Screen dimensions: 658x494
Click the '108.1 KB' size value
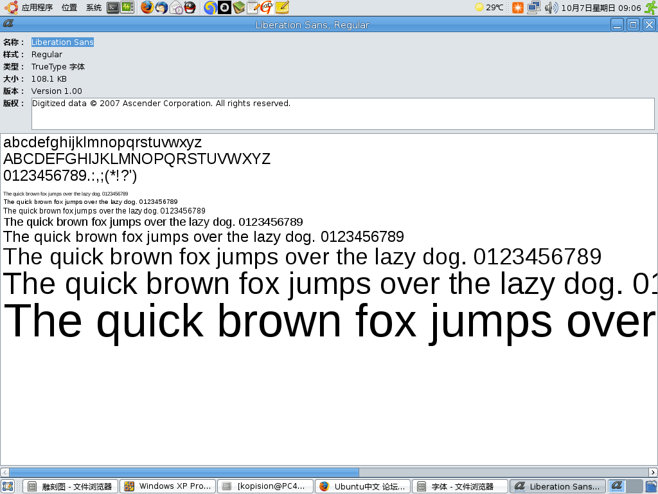49,78
